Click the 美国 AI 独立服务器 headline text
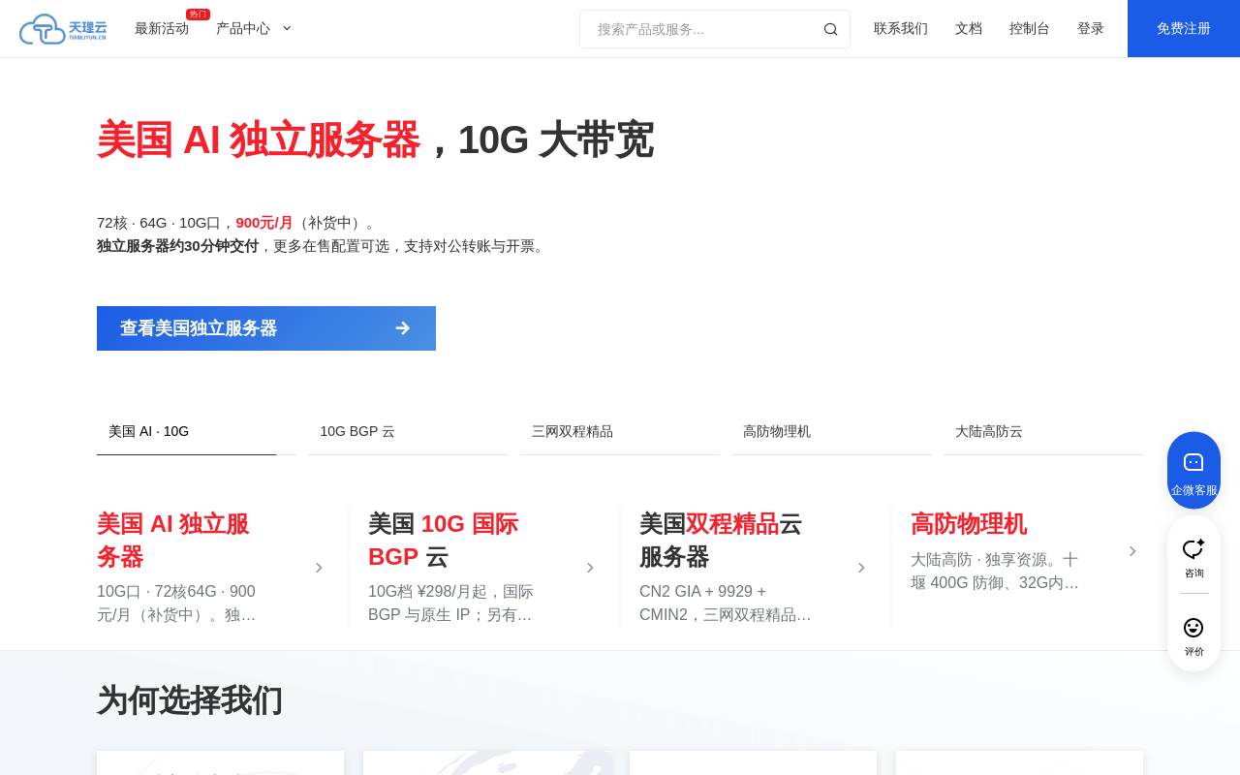 (259, 139)
